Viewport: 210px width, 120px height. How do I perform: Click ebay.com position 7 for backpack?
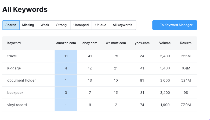[90, 93]
